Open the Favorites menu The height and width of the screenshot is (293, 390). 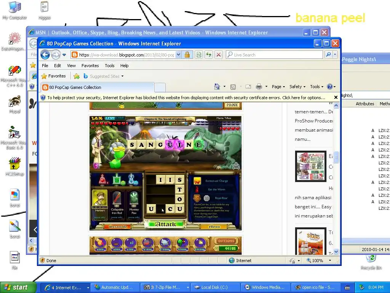click(90, 66)
